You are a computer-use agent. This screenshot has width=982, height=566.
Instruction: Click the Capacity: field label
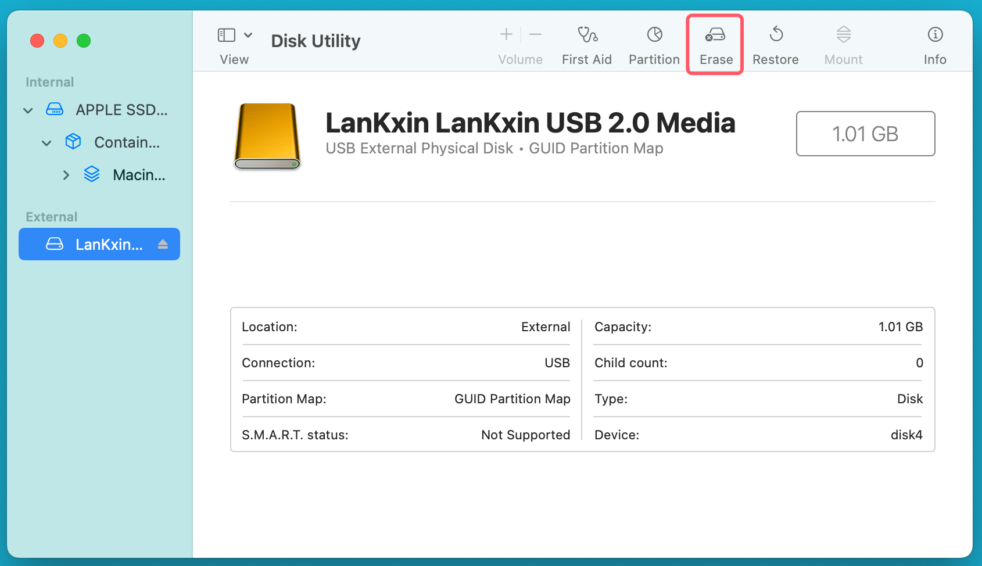(623, 327)
